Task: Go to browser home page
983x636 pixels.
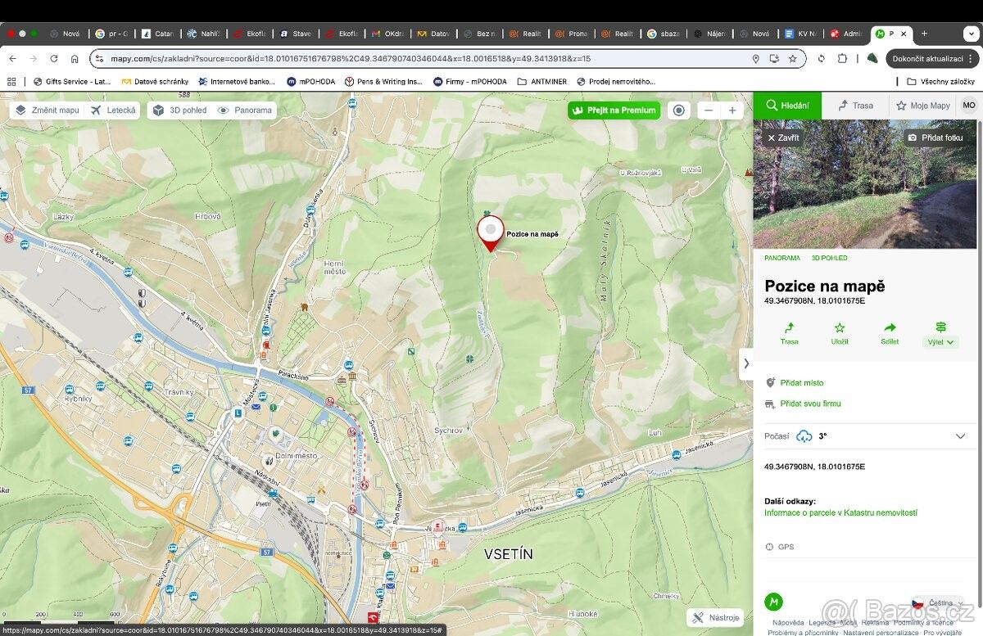Action: pos(75,59)
